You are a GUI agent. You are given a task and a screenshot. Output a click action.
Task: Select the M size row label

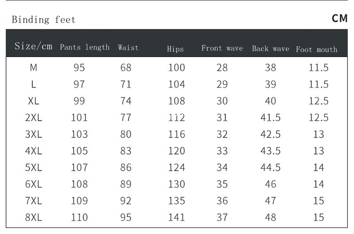(34, 68)
